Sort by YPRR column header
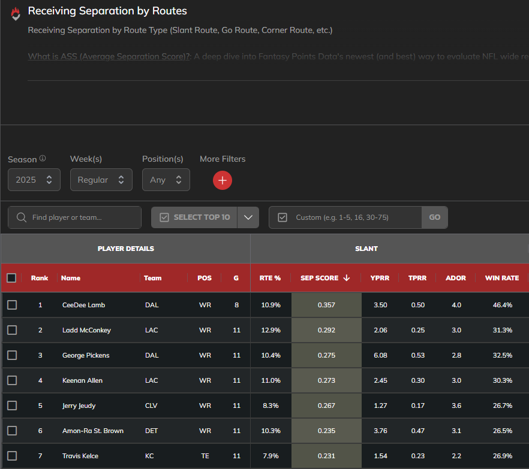Viewport: 529px width, 469px height. 380,278
